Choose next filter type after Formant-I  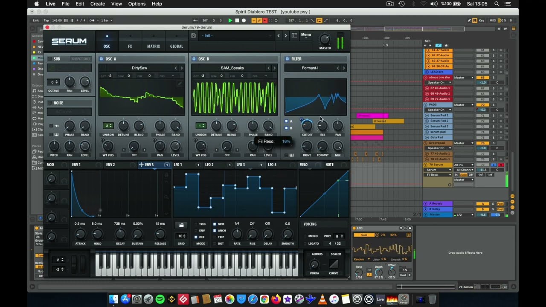(x=344, y=68)
